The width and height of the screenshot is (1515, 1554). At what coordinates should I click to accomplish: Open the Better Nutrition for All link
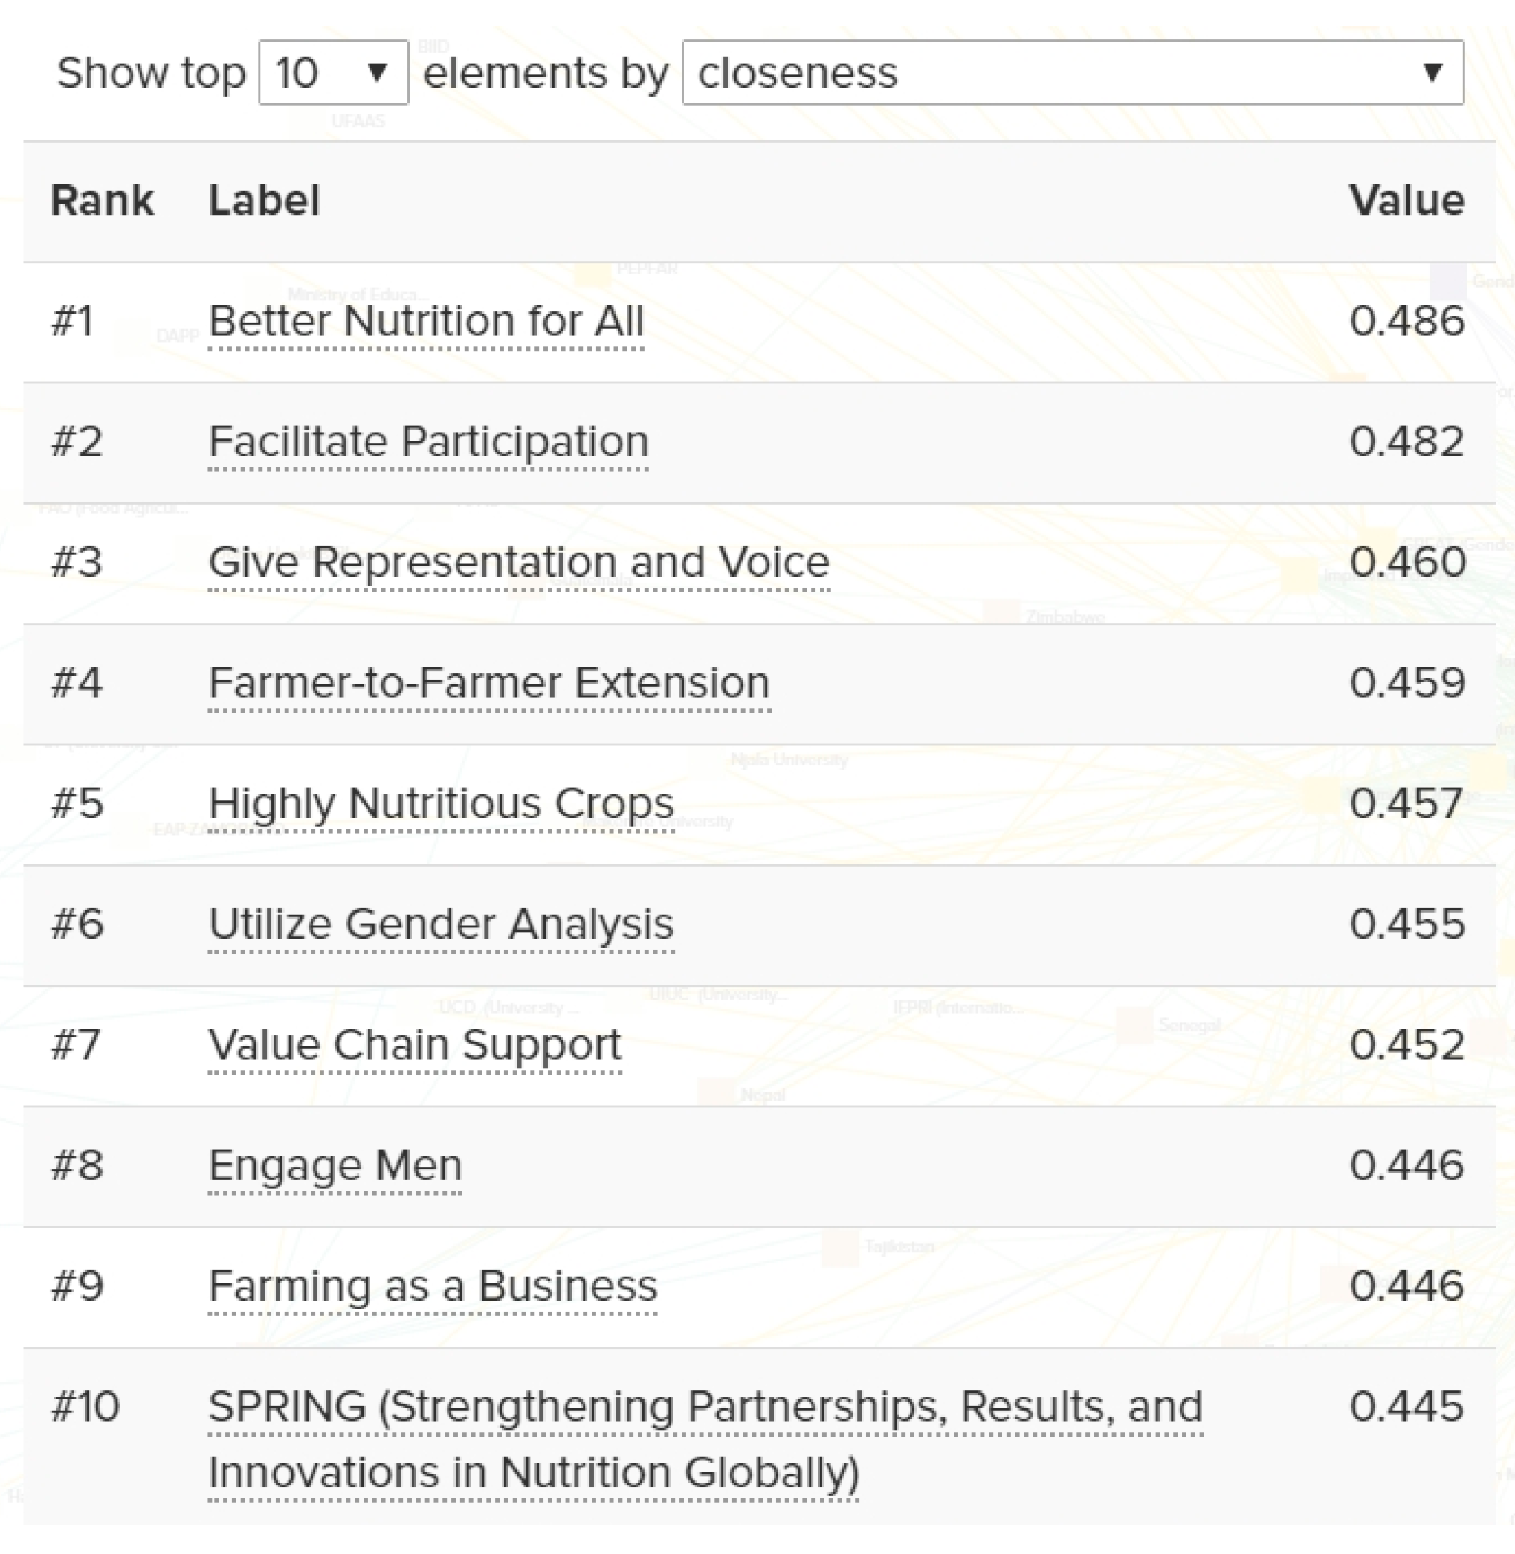click(x=426, y=321)
